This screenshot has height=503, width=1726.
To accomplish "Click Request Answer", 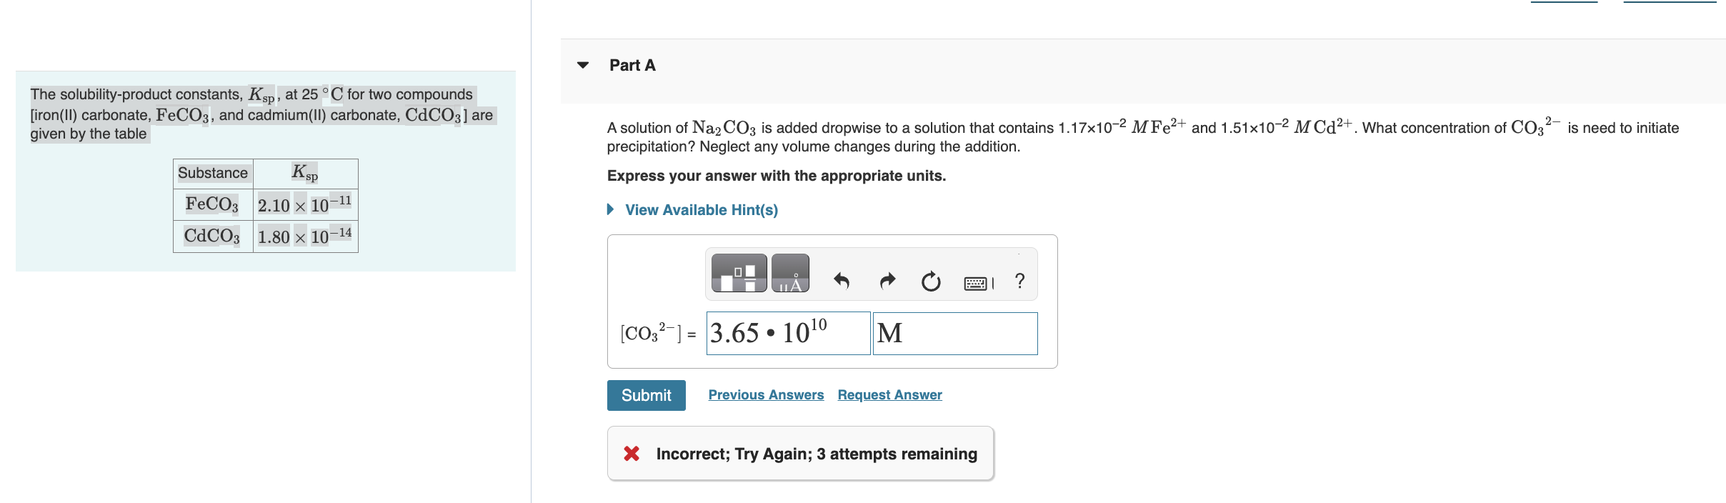I will click(889, 394).
